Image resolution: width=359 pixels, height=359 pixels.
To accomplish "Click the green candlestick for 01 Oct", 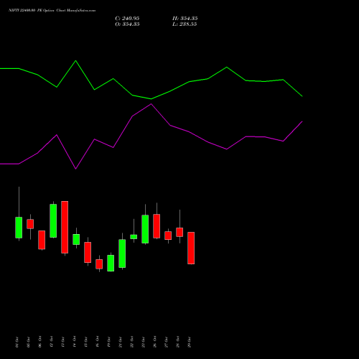I will [19, 228].
